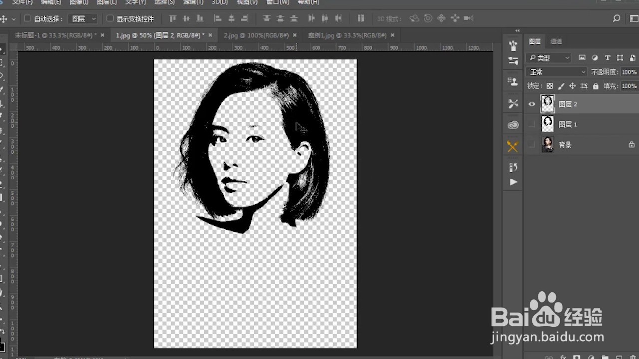
Task: Select the 图层 1 layer thumbnail
Action: pyautogui.click(x=548, y=124)
